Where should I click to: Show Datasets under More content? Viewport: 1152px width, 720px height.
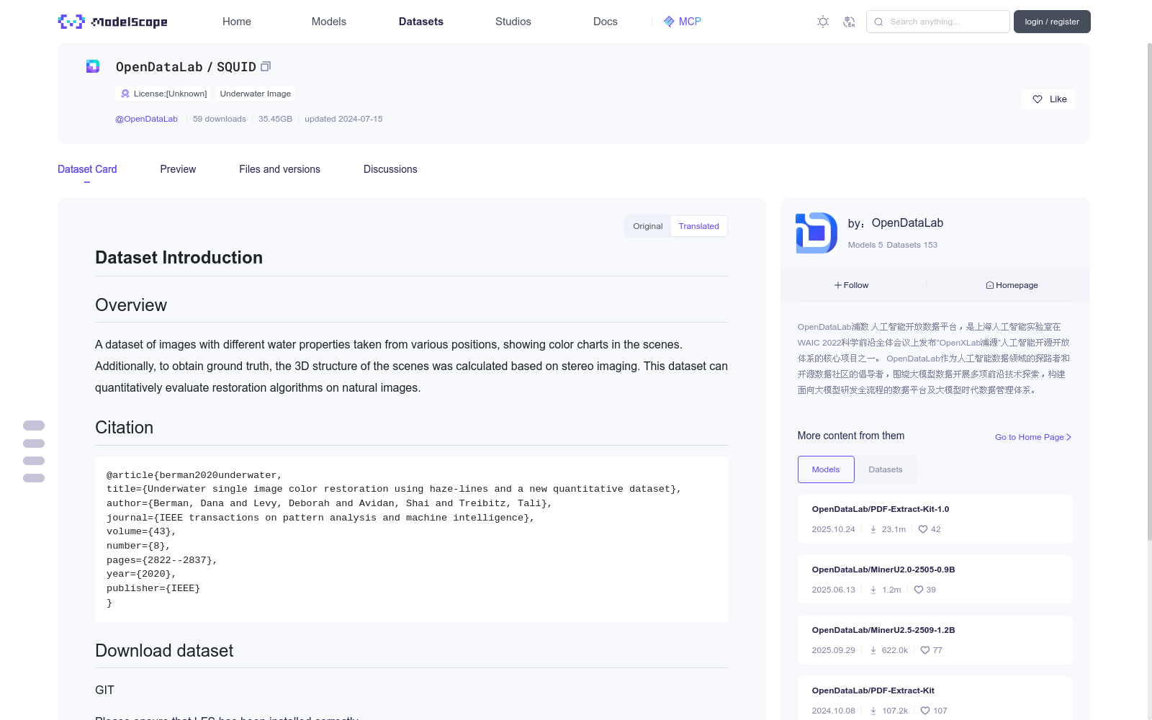(886, 469)
